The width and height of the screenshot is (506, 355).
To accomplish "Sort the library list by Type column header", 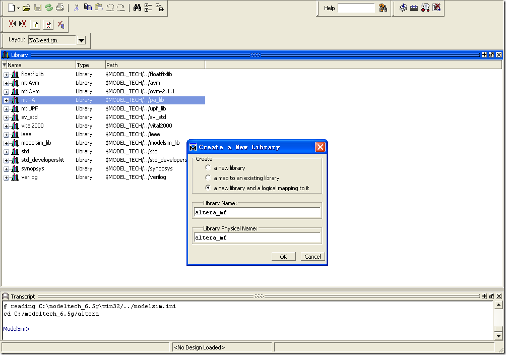I will 90,65.
